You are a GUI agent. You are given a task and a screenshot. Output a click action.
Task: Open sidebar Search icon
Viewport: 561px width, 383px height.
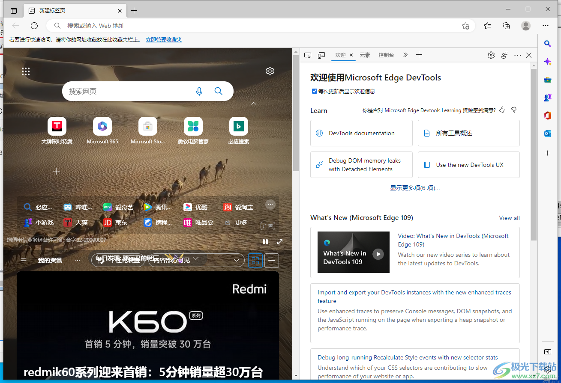[547, 43]
